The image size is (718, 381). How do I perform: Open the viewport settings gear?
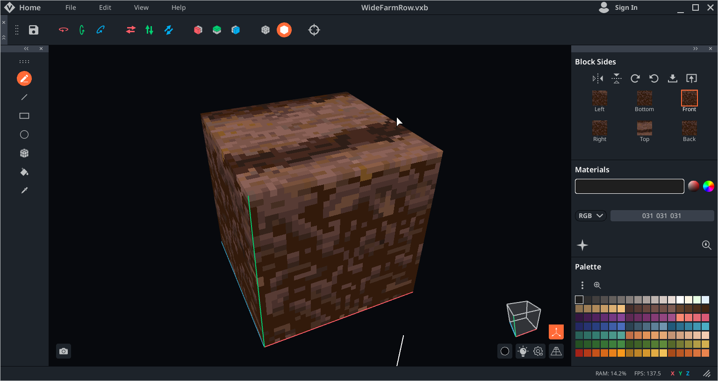538,351
